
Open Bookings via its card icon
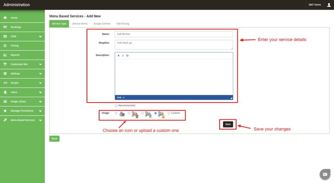tap(5, 27)
